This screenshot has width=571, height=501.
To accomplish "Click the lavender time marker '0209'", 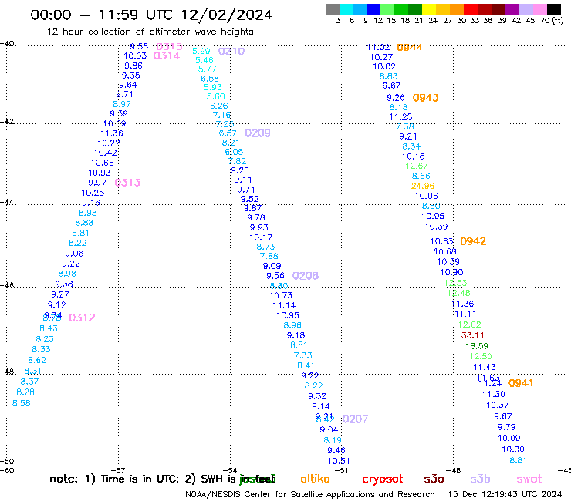I will [258, 133].
